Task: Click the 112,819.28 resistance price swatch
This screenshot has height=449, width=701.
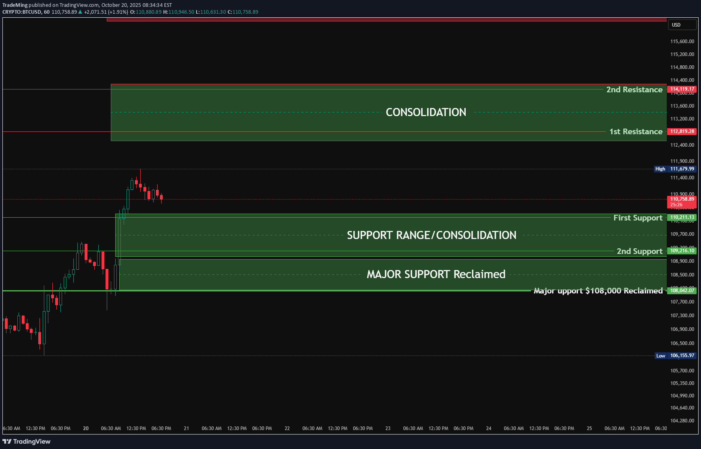Action: coord(682,131)
